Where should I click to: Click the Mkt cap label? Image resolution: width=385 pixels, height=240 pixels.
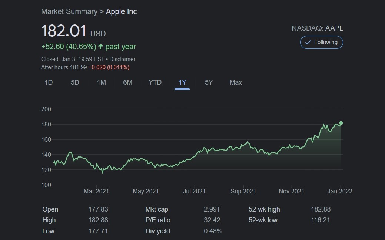tap(157, 209)
